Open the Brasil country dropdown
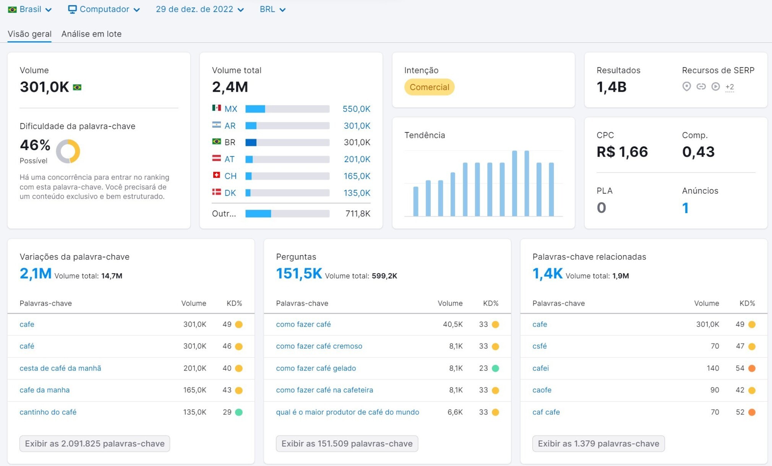772x466 pixels. pyautogui.click(x=30, y=9)
